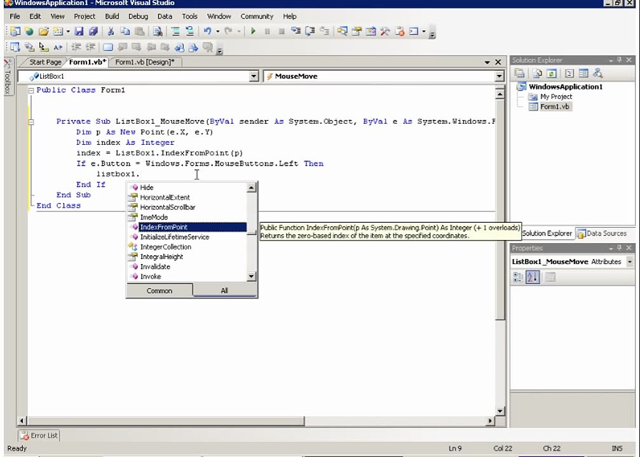Toggle the Categorized view in Properties

coord(518,277)
